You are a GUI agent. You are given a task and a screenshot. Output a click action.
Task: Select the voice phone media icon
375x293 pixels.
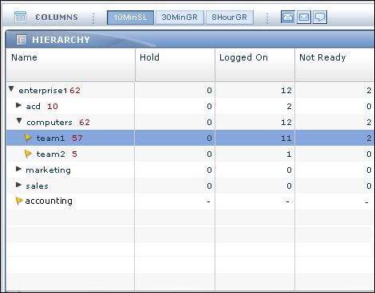coord(288,18)
